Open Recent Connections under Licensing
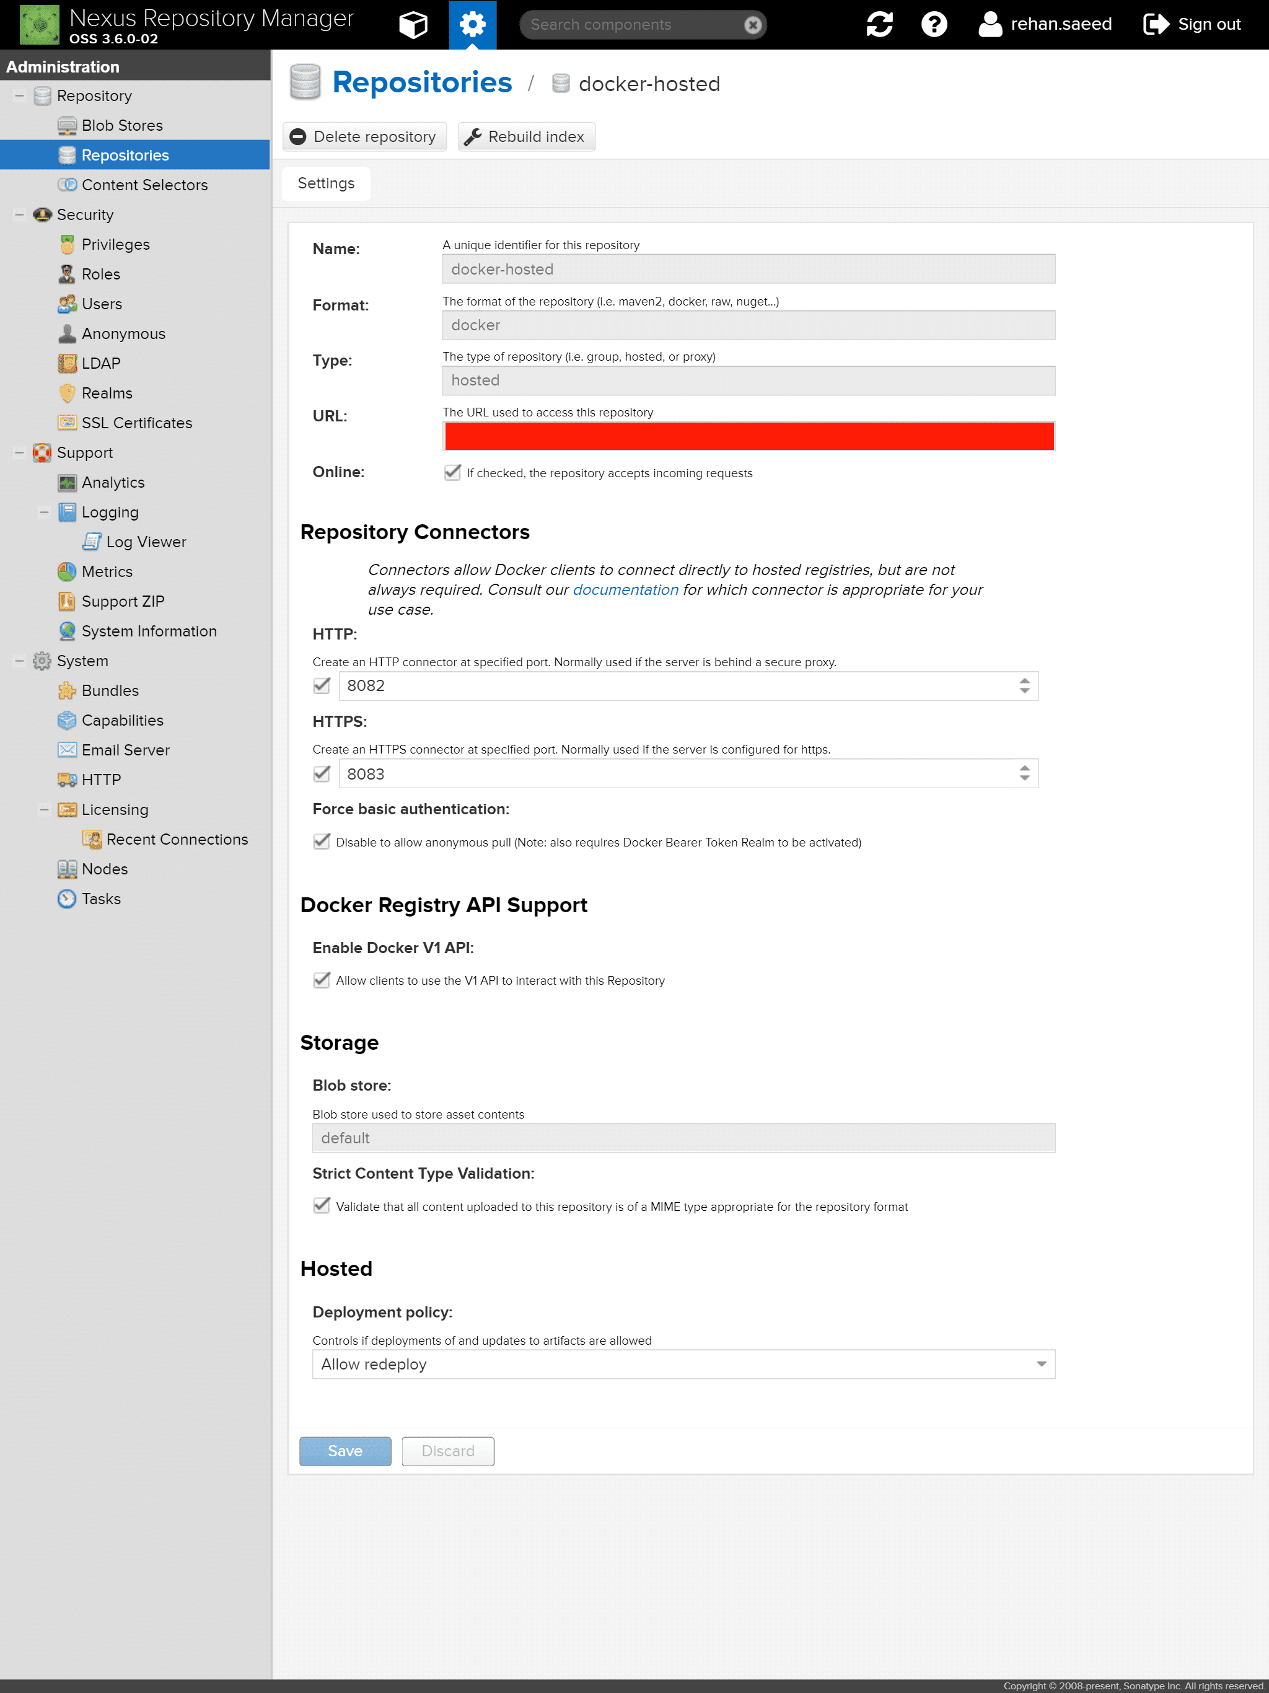This screenshot has height=1693, width=1269. [177, 839]
